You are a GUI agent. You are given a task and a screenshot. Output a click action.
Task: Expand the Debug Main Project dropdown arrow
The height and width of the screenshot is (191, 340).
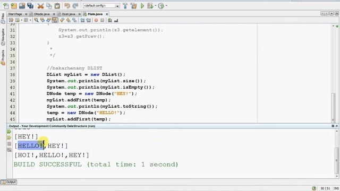[x=156, y=6]
